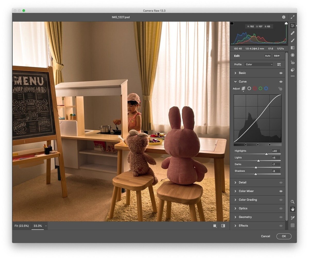Click the Lights slider handle
Screen dimensions: 309x259
259,161
